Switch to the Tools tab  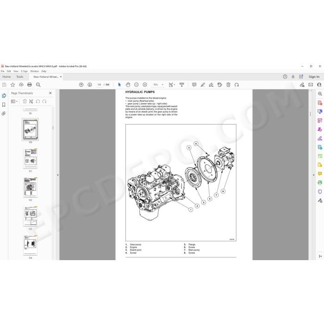coord(20,77)
